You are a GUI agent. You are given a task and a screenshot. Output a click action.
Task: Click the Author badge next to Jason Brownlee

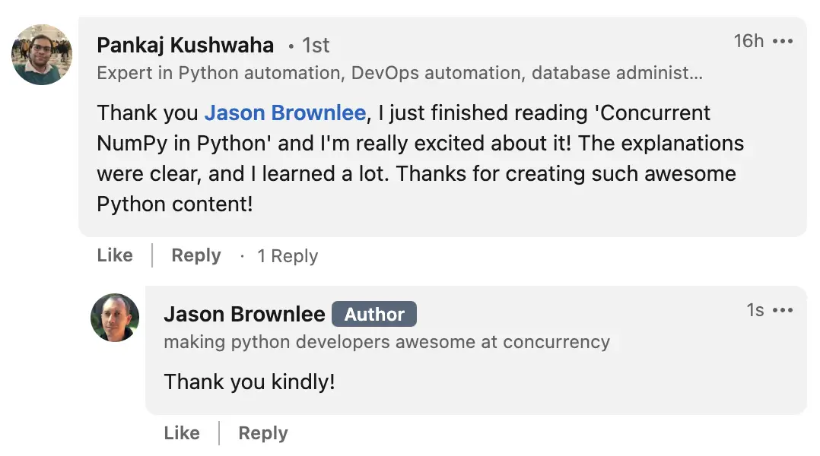(x=374, y=314)
